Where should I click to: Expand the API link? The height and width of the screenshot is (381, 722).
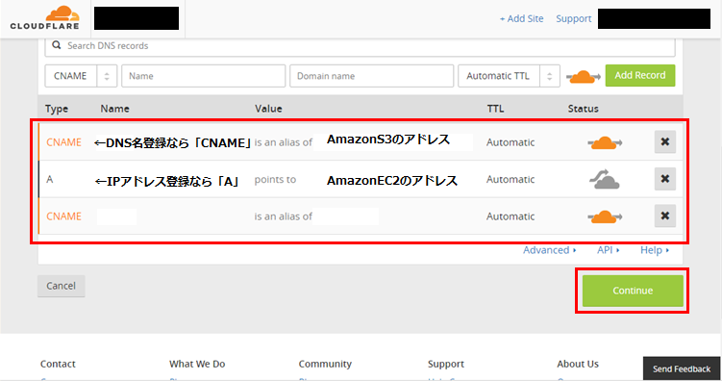pos(608,250)
